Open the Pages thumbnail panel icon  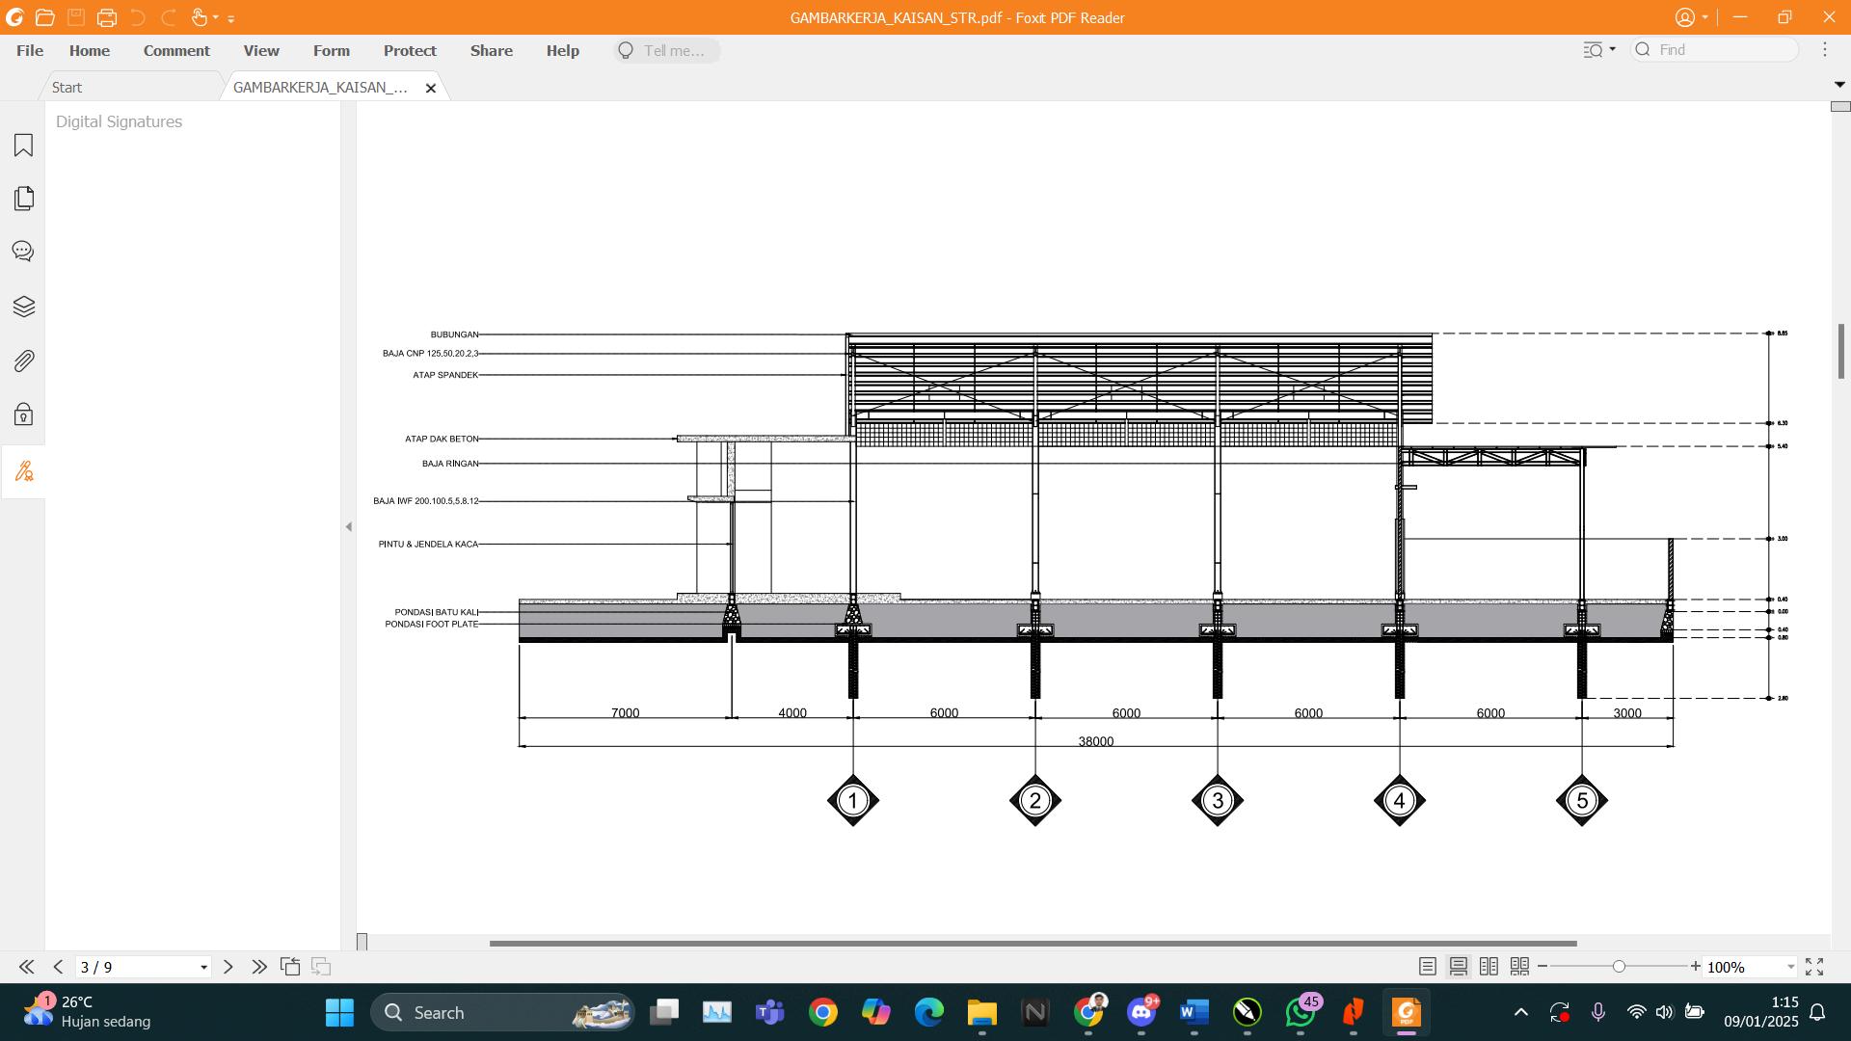click(23, 199)
